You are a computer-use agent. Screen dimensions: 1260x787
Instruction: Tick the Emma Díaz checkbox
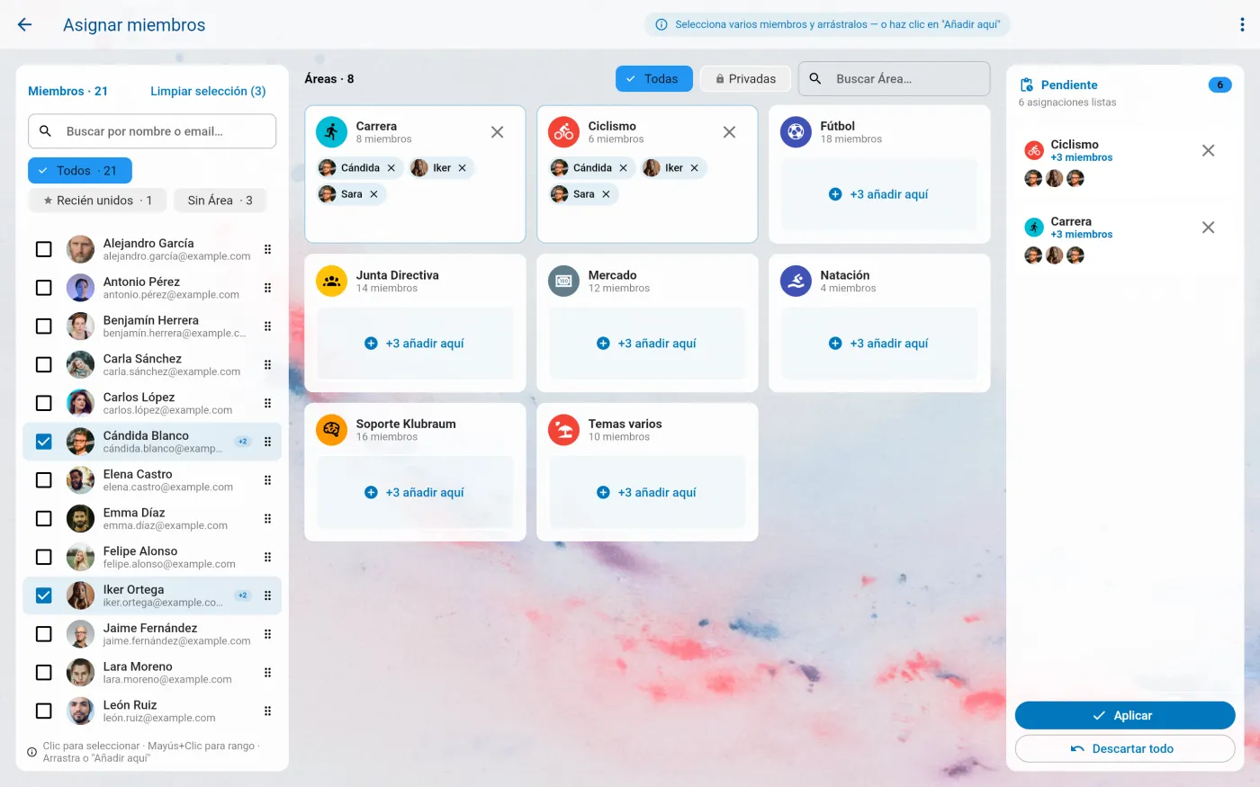coord(43,518)
